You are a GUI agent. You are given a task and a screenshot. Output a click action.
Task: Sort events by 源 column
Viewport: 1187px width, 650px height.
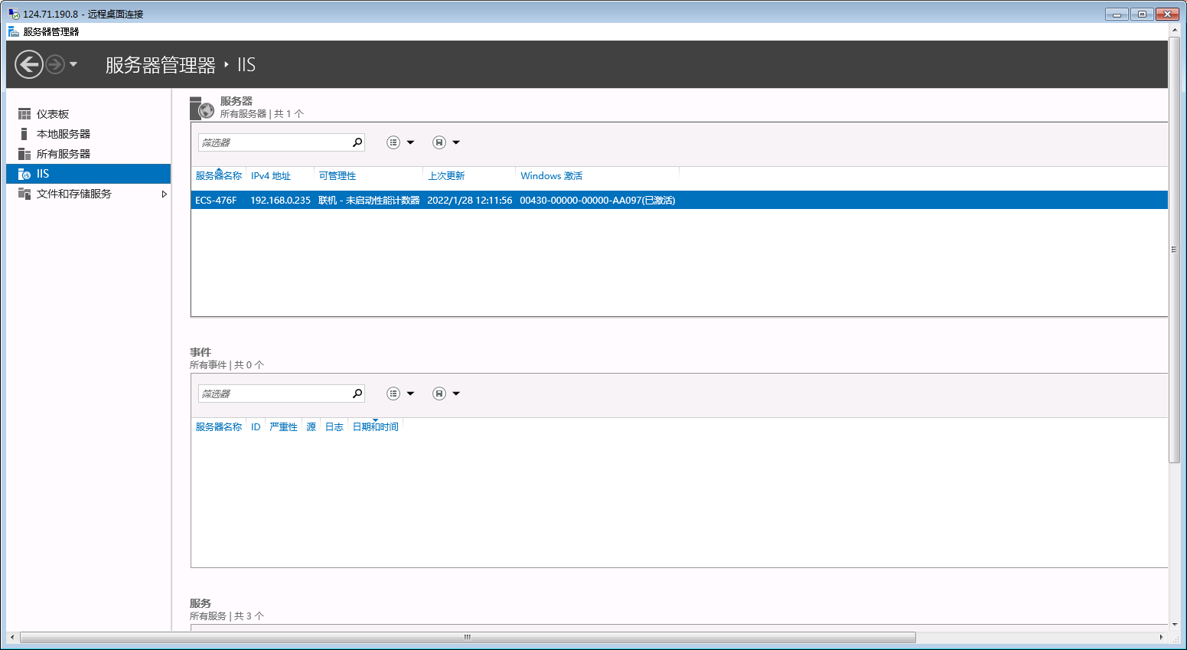pyautogui.click(x=311, y=427)
